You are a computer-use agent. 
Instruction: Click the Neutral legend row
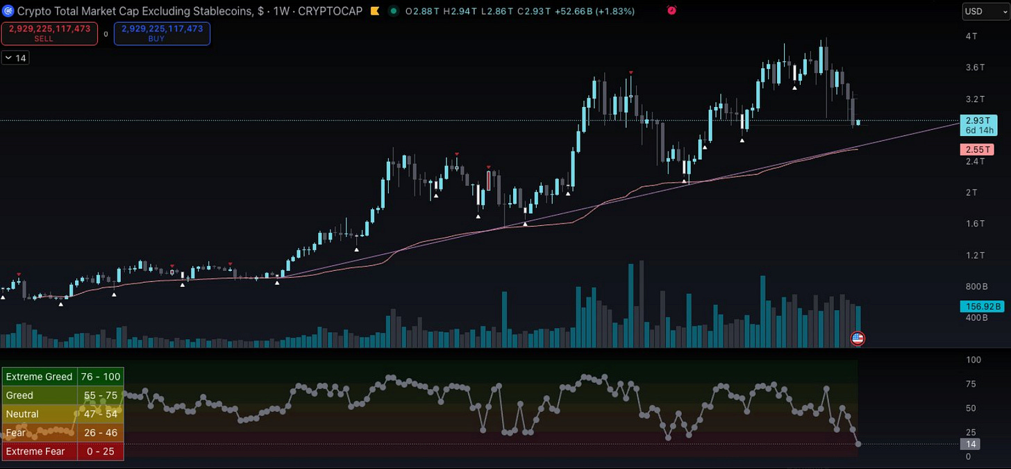coord(63,414)
